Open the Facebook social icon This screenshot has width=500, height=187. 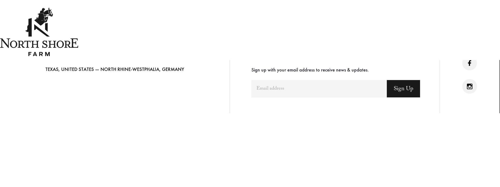[x=470, y=63]
